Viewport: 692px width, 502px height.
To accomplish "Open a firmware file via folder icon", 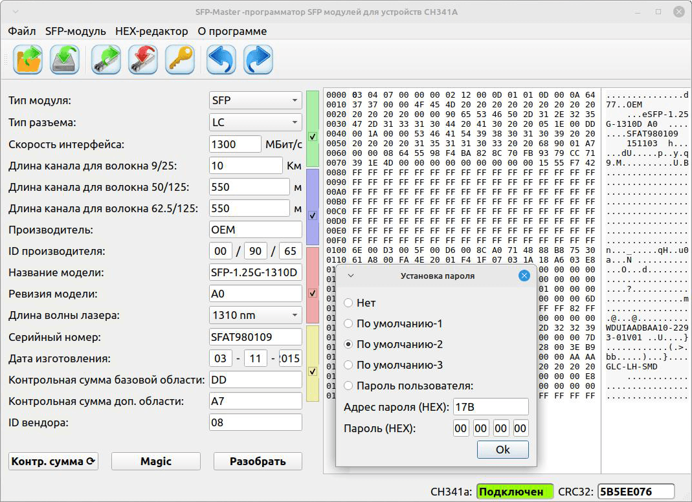I will tap(27, 59).
